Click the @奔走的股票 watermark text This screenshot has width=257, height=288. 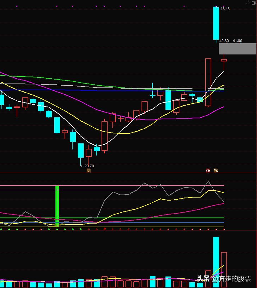(x=231, y=278)
